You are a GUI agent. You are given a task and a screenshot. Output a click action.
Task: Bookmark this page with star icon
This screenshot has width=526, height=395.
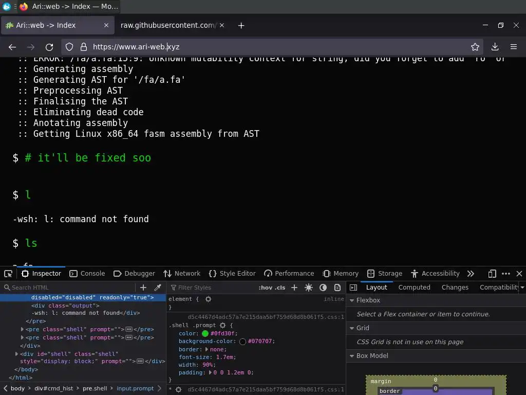pos(475,47)
